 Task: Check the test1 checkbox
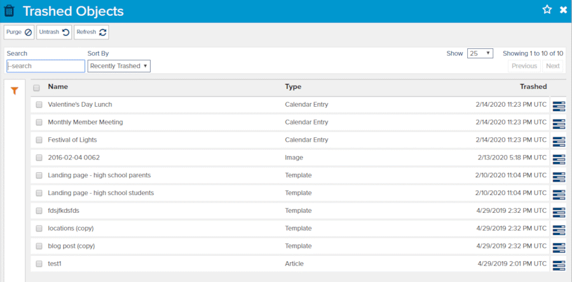39,264
